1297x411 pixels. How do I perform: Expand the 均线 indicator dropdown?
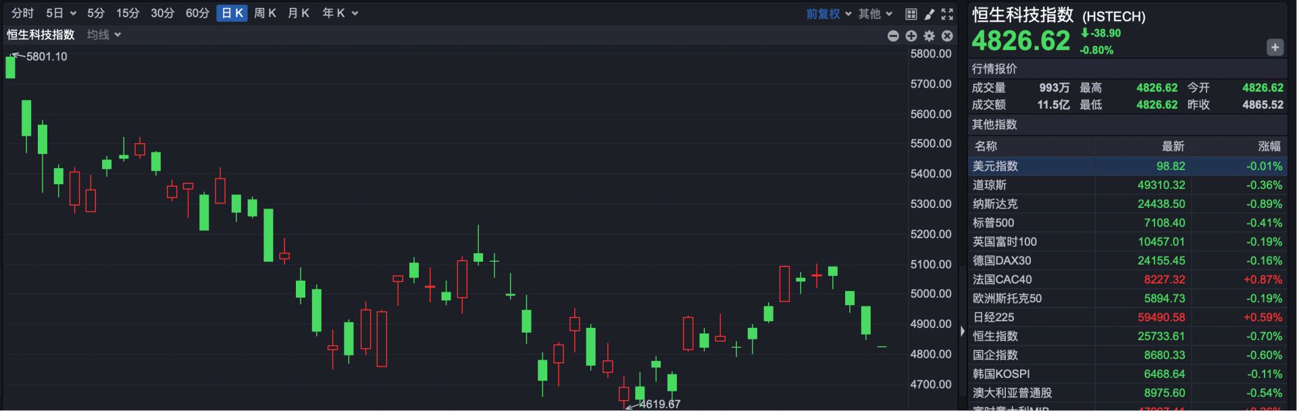[x=104, y=34]
